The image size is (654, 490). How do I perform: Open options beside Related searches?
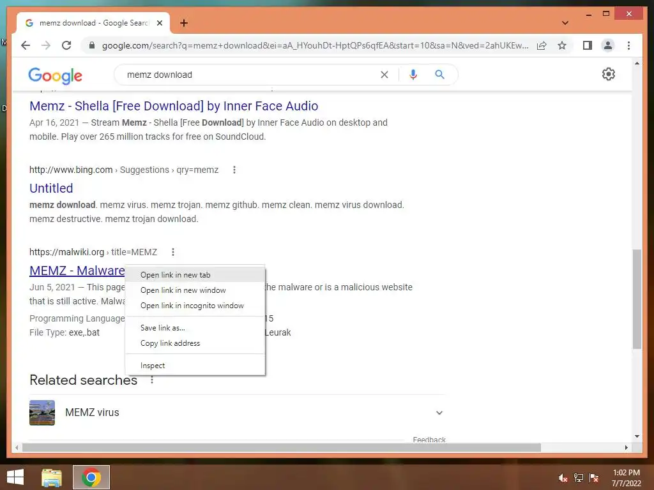pos(152,380)
